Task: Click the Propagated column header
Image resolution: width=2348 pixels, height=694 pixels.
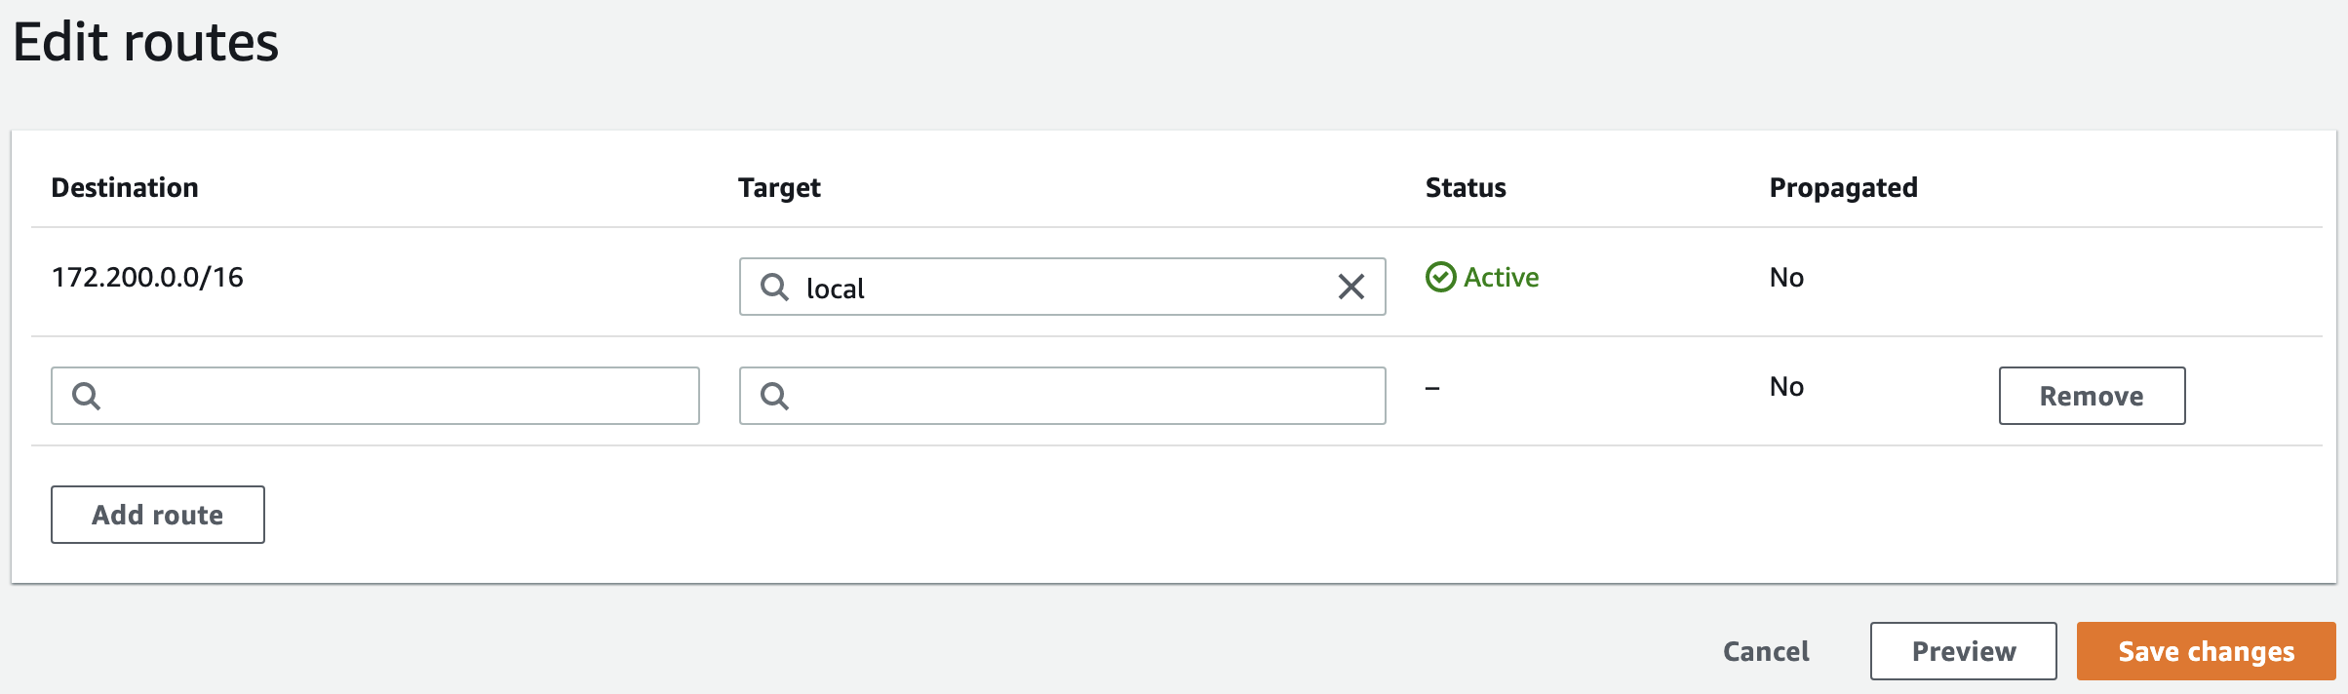Action: tap(1842, 187)
